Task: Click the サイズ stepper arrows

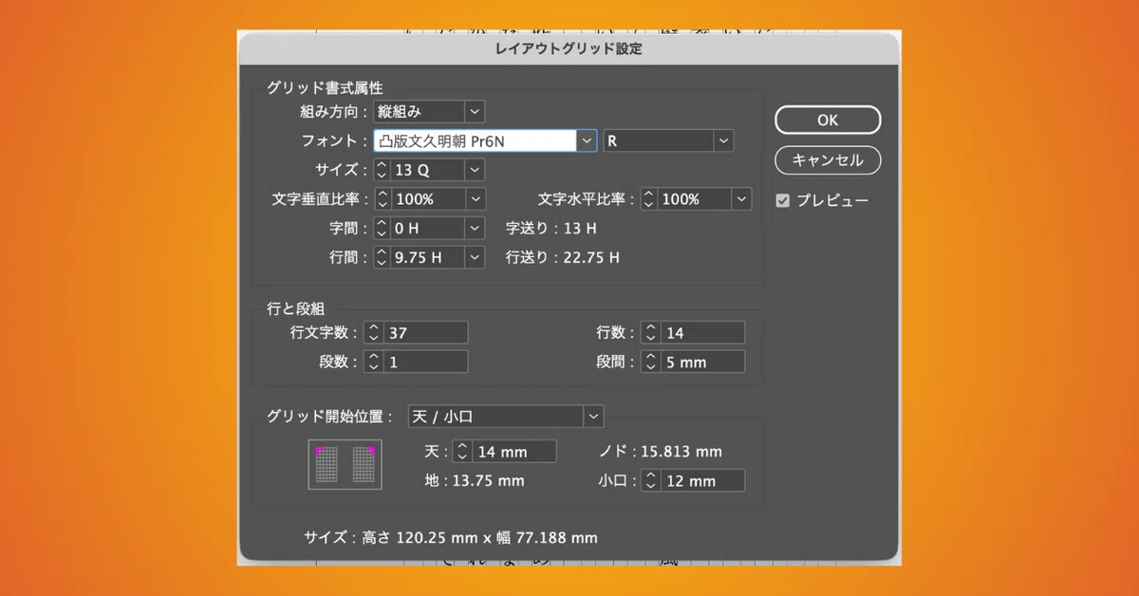Action: [382, 170]
